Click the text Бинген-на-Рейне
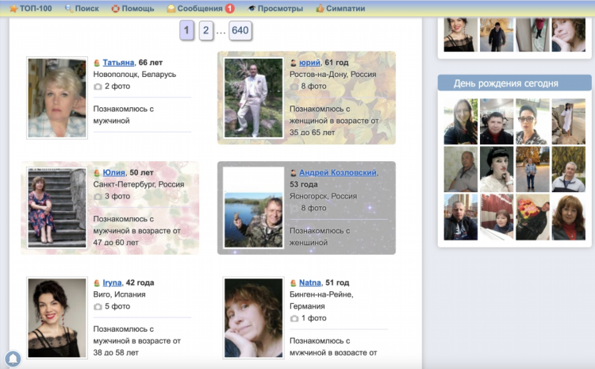Screen dimensions: 595x369 pos(321,294)
